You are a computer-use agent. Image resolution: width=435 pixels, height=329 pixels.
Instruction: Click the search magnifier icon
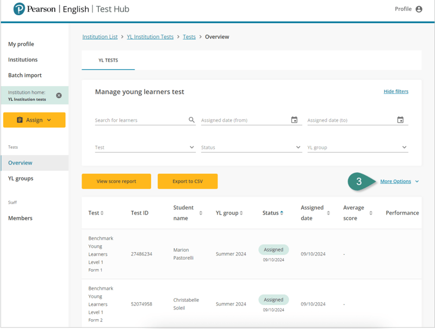pos(191,120)
